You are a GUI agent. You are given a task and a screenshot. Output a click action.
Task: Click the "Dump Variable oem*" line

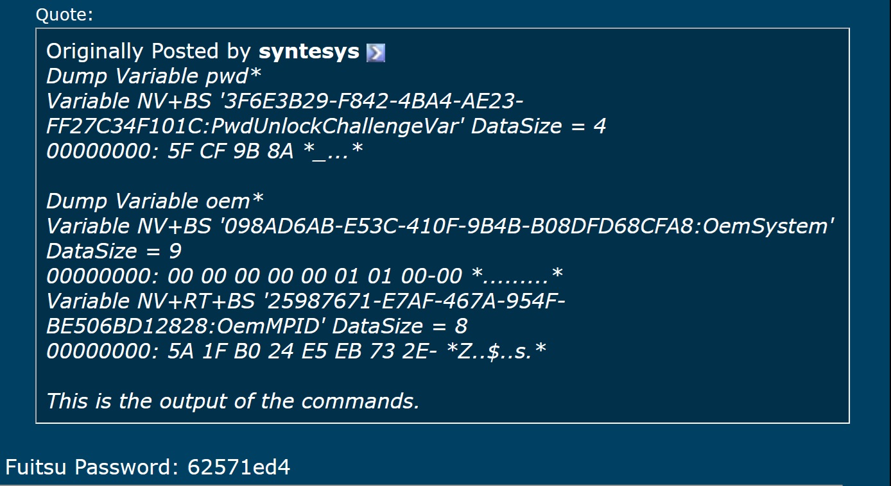[155, 201]
